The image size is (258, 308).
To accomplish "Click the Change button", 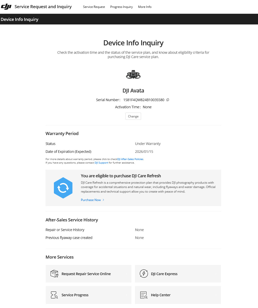I will [133, 116].
